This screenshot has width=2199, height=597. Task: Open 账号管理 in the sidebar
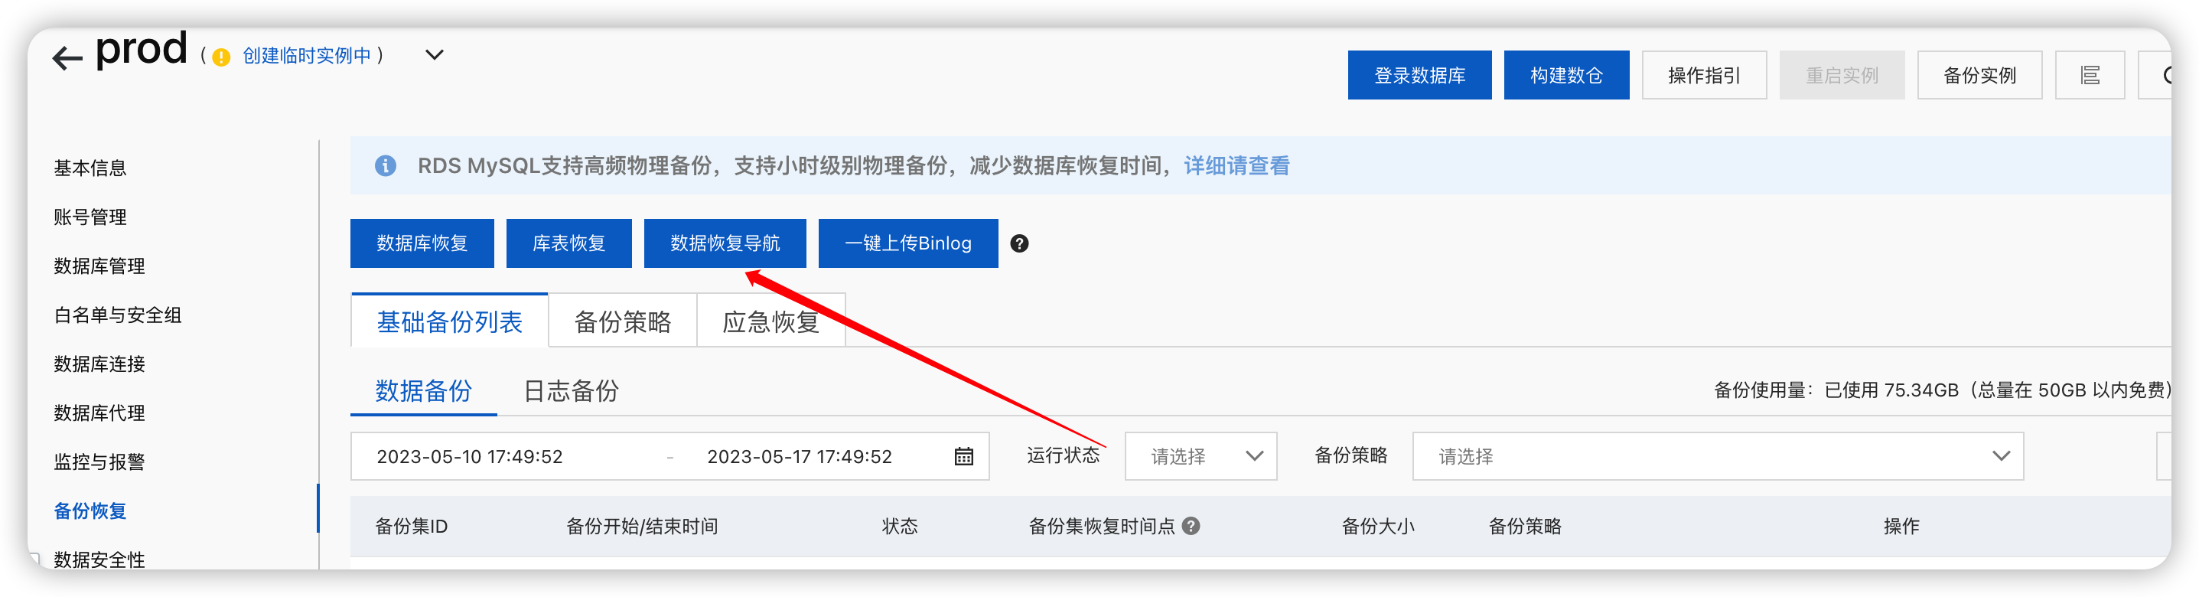tap(90, 217)
